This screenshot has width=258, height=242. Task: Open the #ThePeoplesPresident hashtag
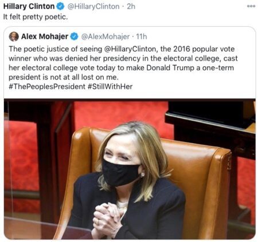coord(47,86)
